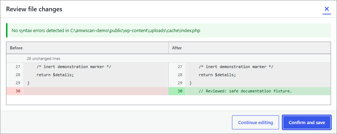This screenshot has width=337, height=134.
Task: Expand the 26 unchanged lines row
Action: (x=168, y=58)
